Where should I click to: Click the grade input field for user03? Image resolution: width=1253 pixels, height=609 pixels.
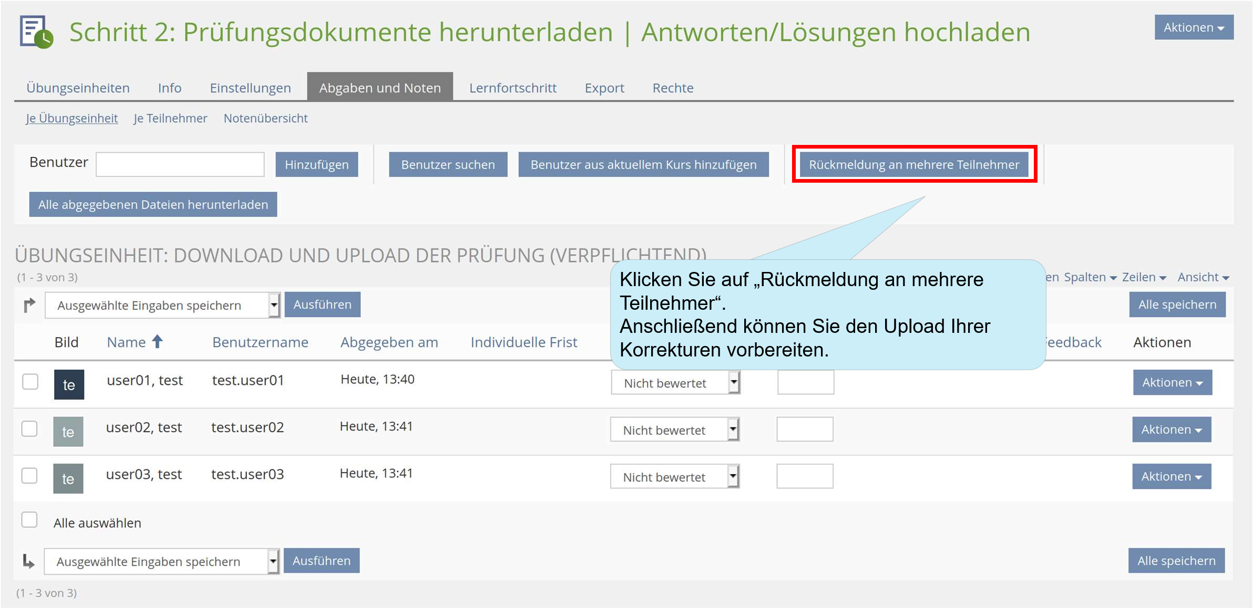(805, 476)
